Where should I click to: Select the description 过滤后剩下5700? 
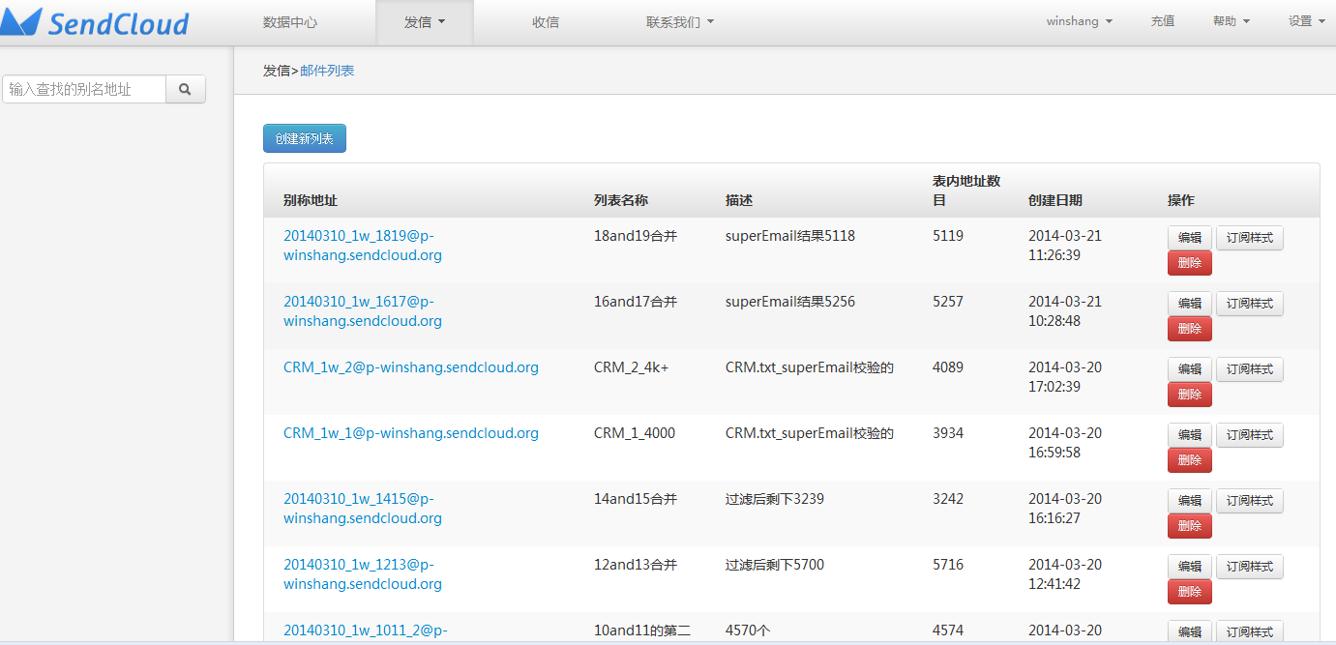tap(775, 565)
